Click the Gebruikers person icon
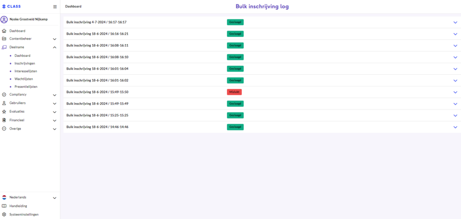The width and height of the screenshot is (461, 219). click(x=4, y=103)
